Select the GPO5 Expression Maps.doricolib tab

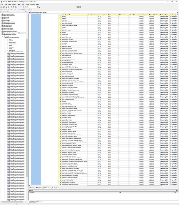tap(38, 12)
